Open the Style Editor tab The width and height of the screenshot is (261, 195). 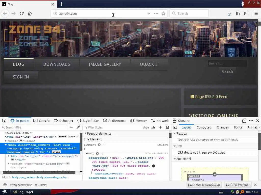point(88,121)
